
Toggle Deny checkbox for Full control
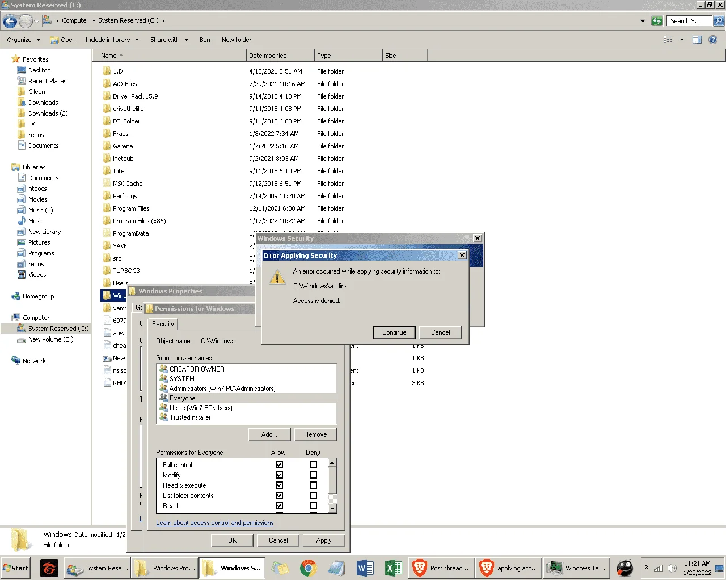coord(313,465)
